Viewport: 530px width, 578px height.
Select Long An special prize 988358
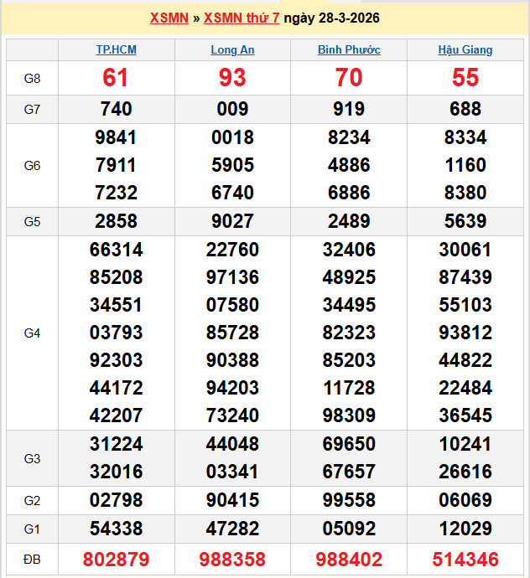click(232, 559)
